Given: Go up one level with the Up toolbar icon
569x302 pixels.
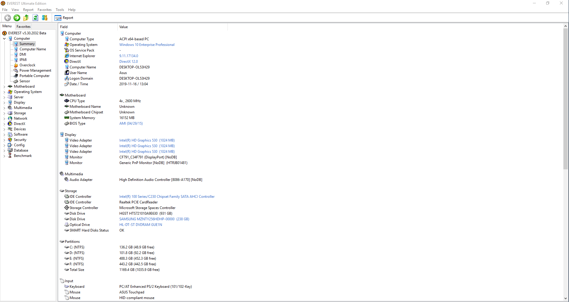Looking at the screenshot, I should tap(26, 18).
